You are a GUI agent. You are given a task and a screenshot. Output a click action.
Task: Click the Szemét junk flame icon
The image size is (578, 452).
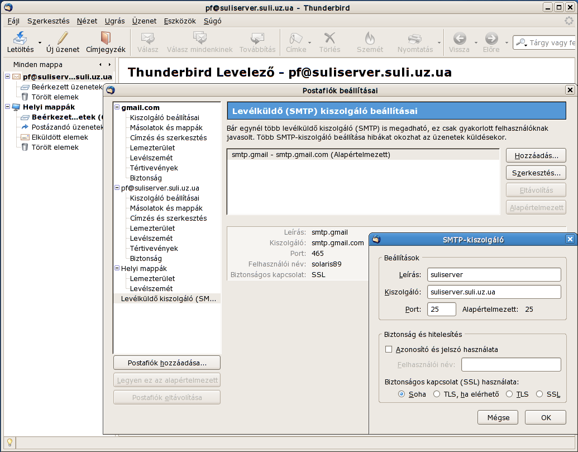[x=370, y=38]
